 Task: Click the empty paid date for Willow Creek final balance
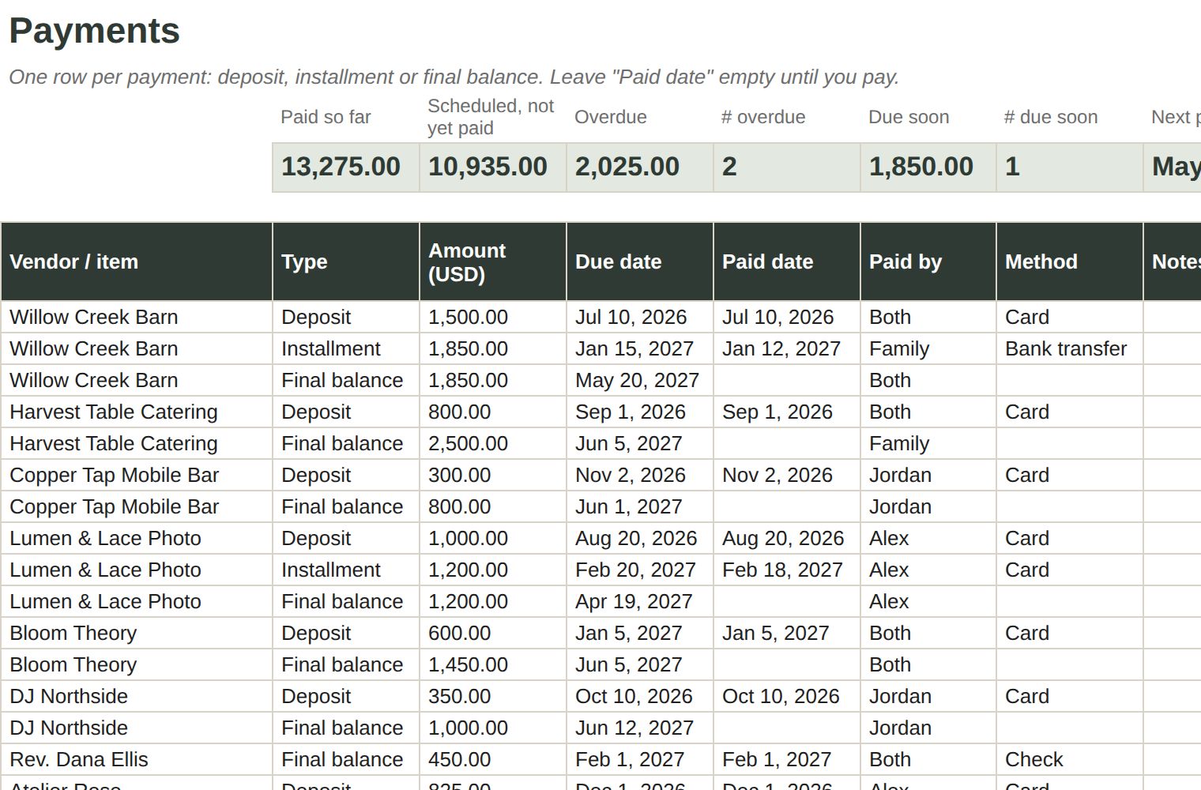click(x=787, y=380)
